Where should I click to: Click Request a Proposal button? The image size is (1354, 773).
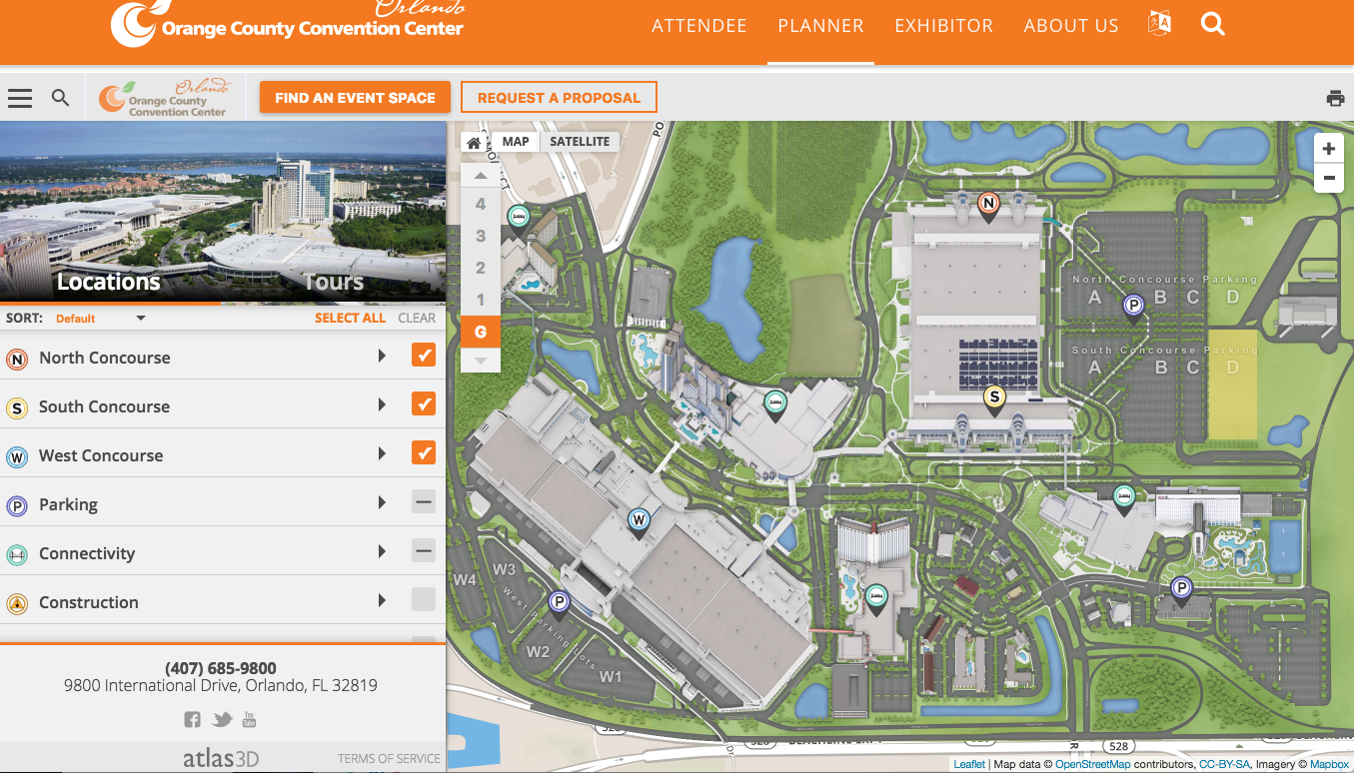pyautogui.click(x=559, y=98)
